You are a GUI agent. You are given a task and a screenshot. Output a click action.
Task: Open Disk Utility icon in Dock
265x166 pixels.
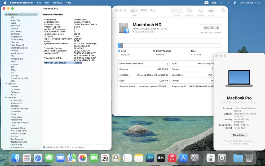coord(211,158)
